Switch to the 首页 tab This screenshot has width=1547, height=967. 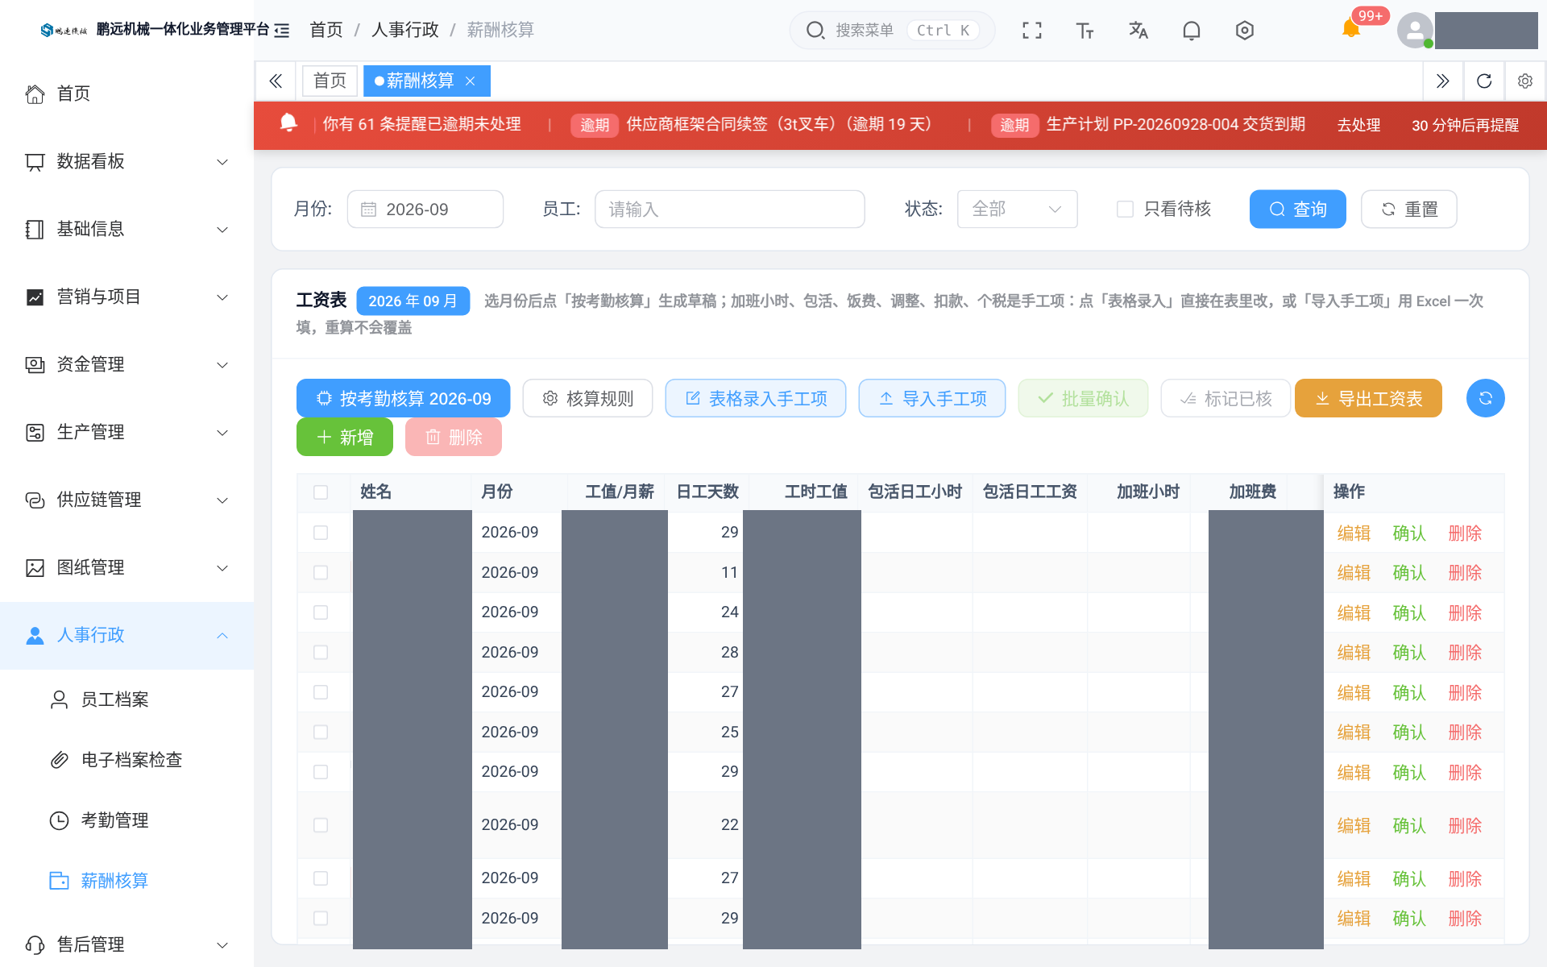pyautogui.click(x=330, y=81)
